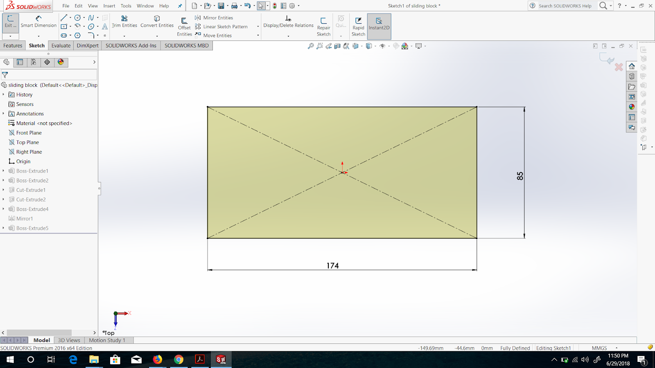This screenshot has width=655, height=368.
Task: Expand the History folder
Action: pos(4,94)
